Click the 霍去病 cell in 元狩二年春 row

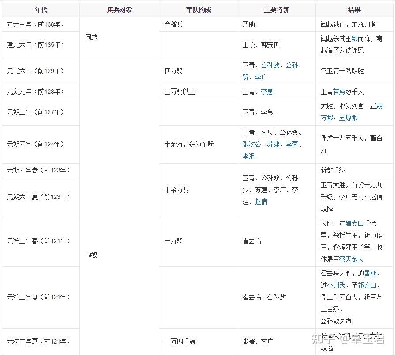[x=276, y=241]
